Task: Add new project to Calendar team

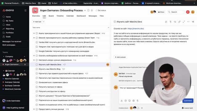Action: 25,71
